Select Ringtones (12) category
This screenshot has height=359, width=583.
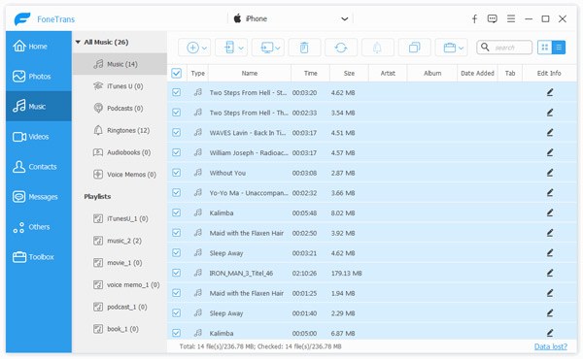[120, 130]
